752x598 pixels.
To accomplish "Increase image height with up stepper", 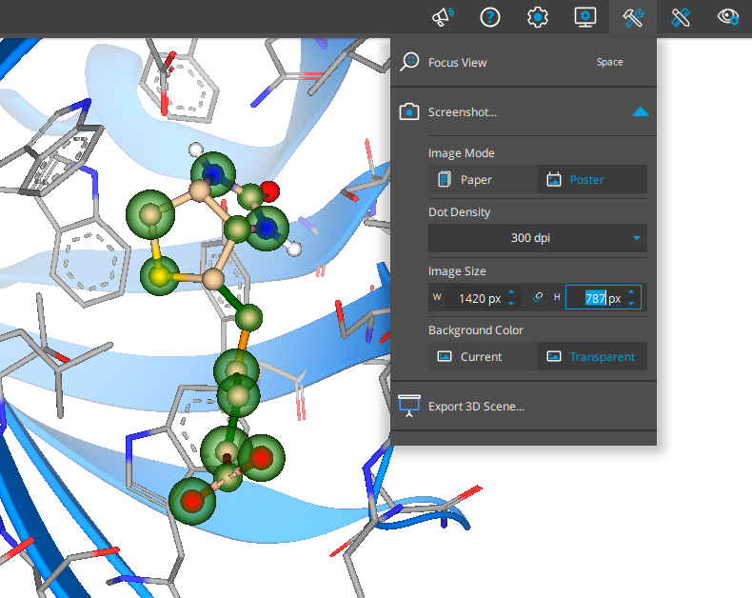I will (x=631, y=292).
